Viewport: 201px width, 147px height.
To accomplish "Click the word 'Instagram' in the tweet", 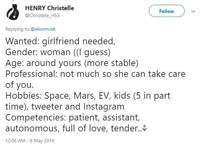I will click(x=104, y=107).
